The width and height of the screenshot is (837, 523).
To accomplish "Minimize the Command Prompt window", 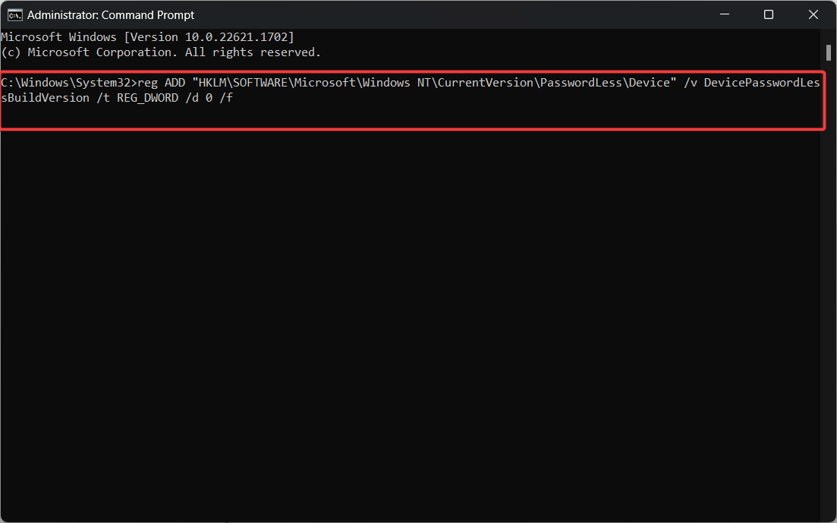I will [725, 14].
